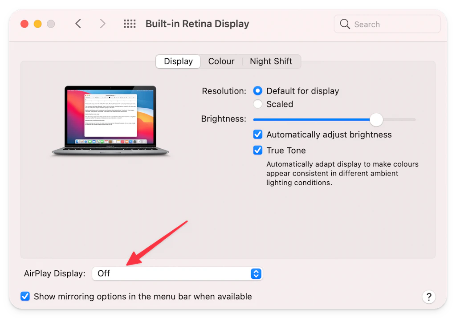Click the AirPlay Display label
456x318 pixels.
tap(55, 273)
